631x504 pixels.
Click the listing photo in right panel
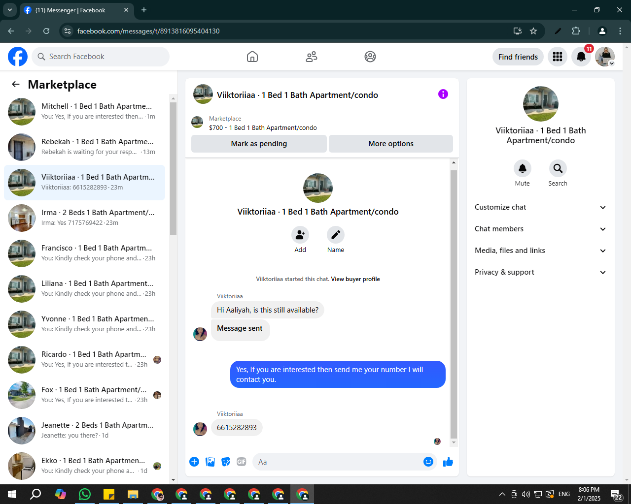(541, 104)
